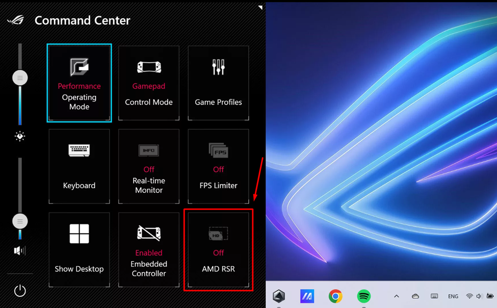Screen dimensions: 497x308
Task: Expand hidden system tray icons chevron
Action: [x=397, y=296]
